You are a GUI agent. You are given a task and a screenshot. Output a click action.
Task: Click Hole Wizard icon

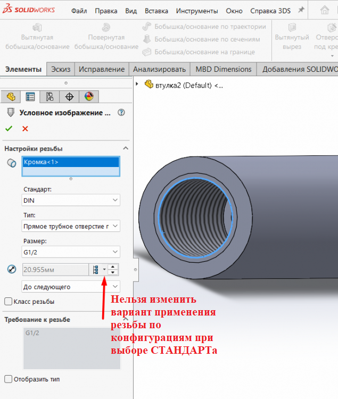pos(332,27)
